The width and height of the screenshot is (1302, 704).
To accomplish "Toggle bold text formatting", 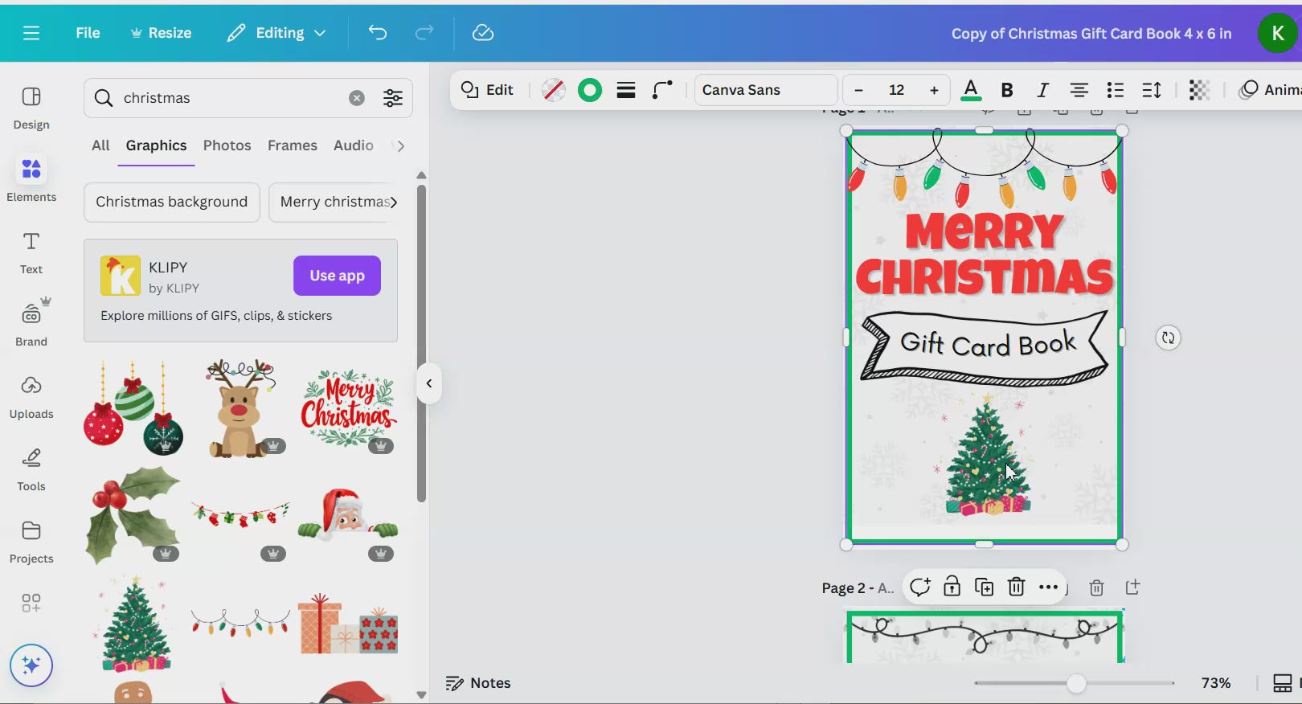I will point(1006,90).
